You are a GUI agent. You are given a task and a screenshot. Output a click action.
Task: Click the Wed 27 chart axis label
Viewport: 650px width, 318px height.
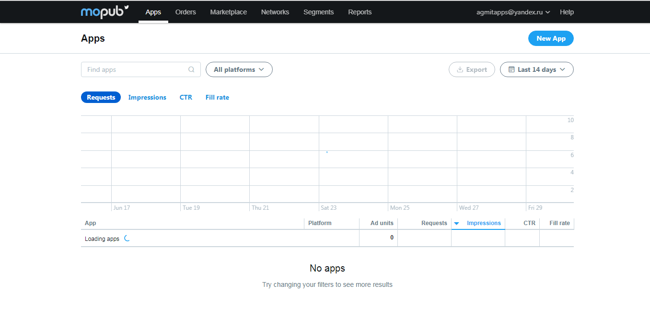(469, 208)
